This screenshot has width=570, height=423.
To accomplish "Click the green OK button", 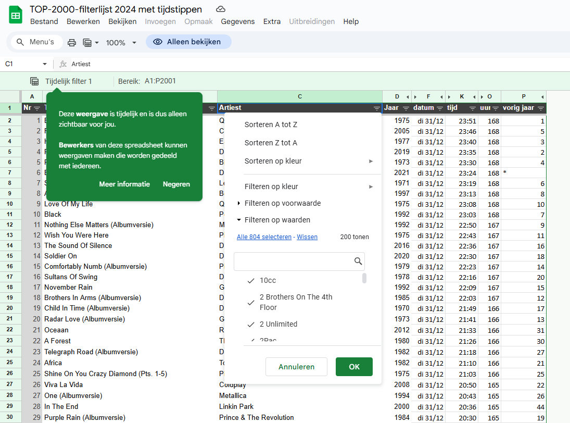I will 354,367.
